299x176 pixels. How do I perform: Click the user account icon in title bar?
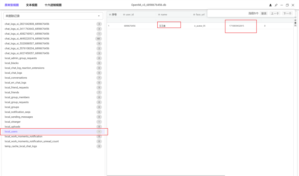(271, 5)
